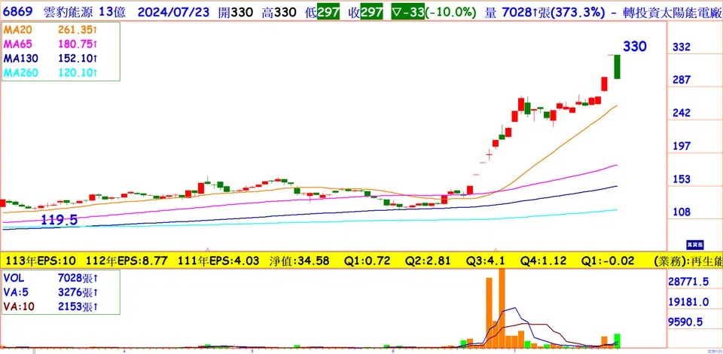Click the 332 price axis label
Screen dimensions: 723x354
[681, 47]
